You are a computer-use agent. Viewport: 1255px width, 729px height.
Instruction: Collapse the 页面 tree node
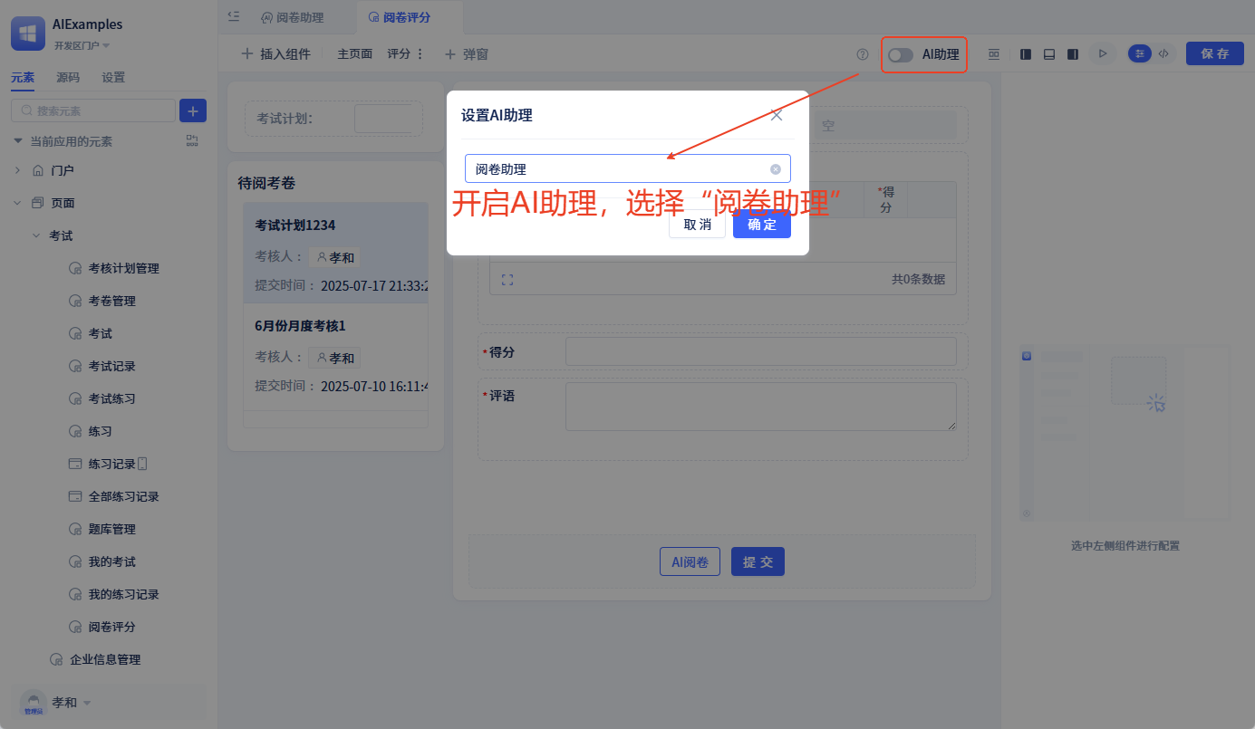[17, 203]
